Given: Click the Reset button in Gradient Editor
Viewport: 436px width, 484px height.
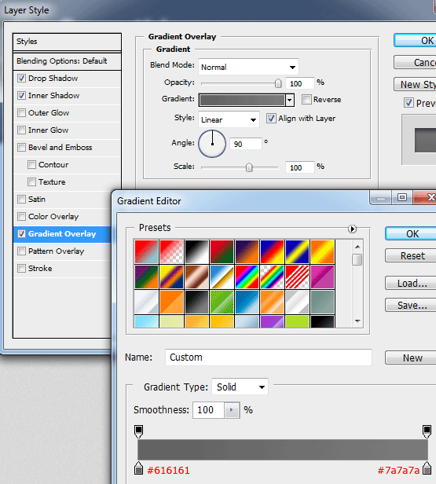Looking at the screenshot, I should pyautogui.click(x=412, y=255).
